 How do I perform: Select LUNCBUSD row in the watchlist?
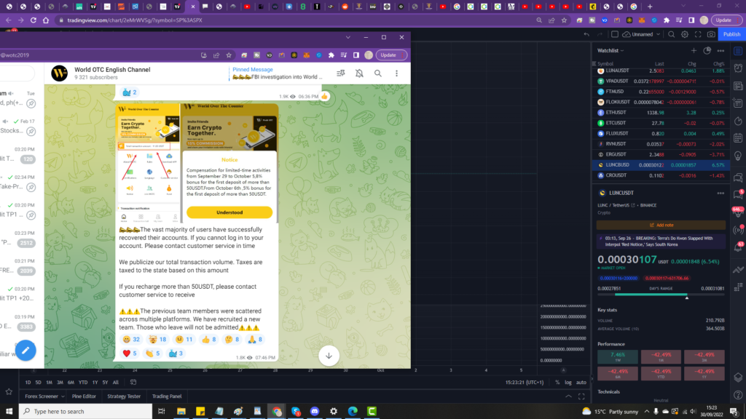661,165
